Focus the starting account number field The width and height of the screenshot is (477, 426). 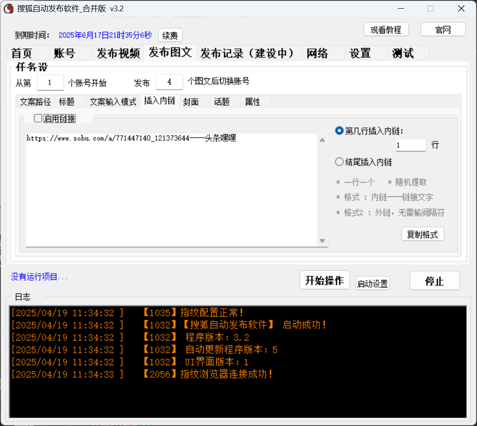pos(50,82)
